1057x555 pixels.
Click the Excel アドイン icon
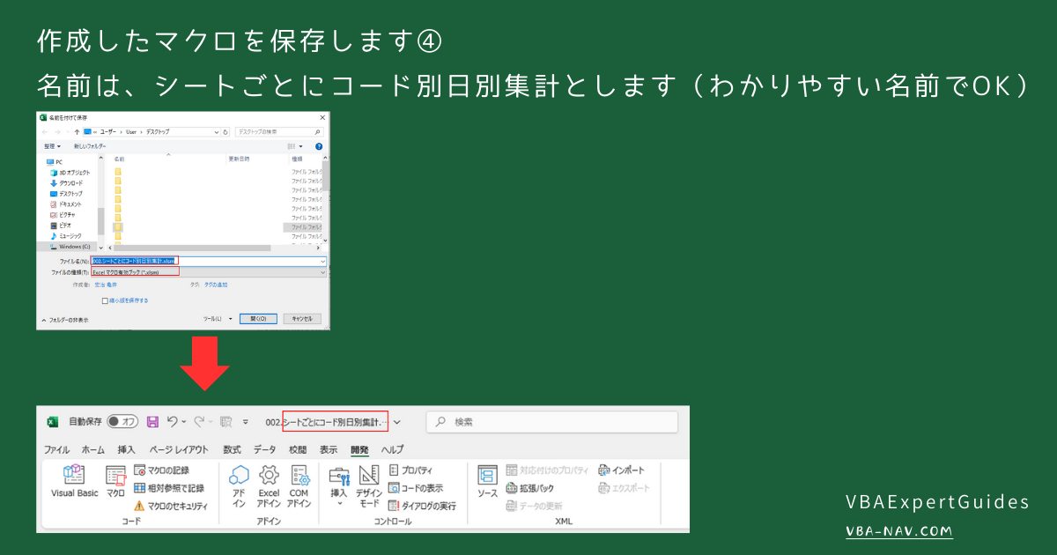pos(270,487)
